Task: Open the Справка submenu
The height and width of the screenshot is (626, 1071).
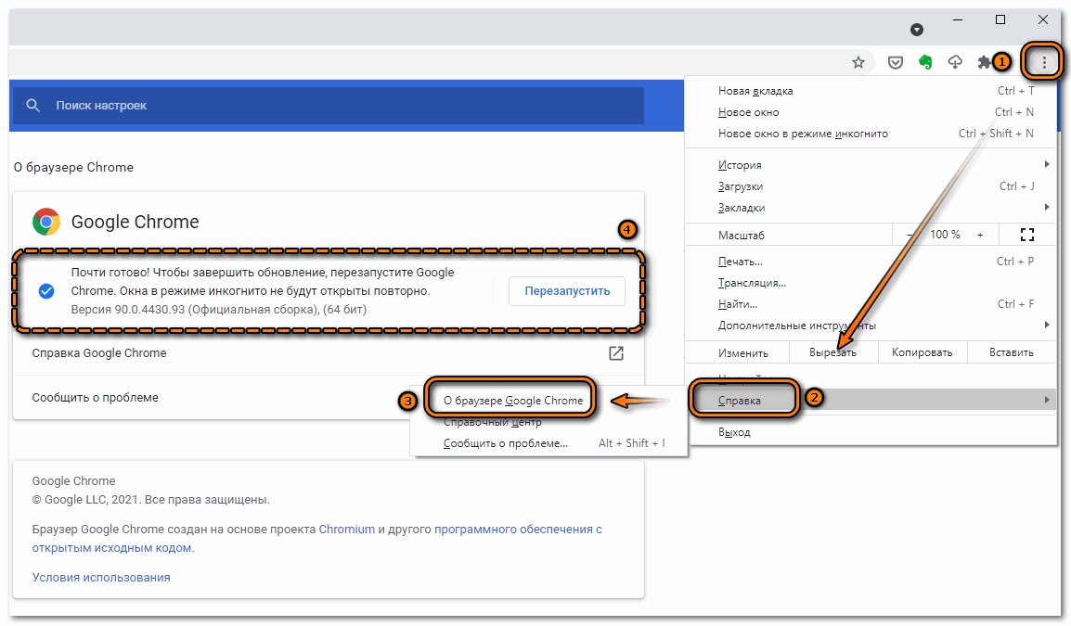Action: [871, 400]
